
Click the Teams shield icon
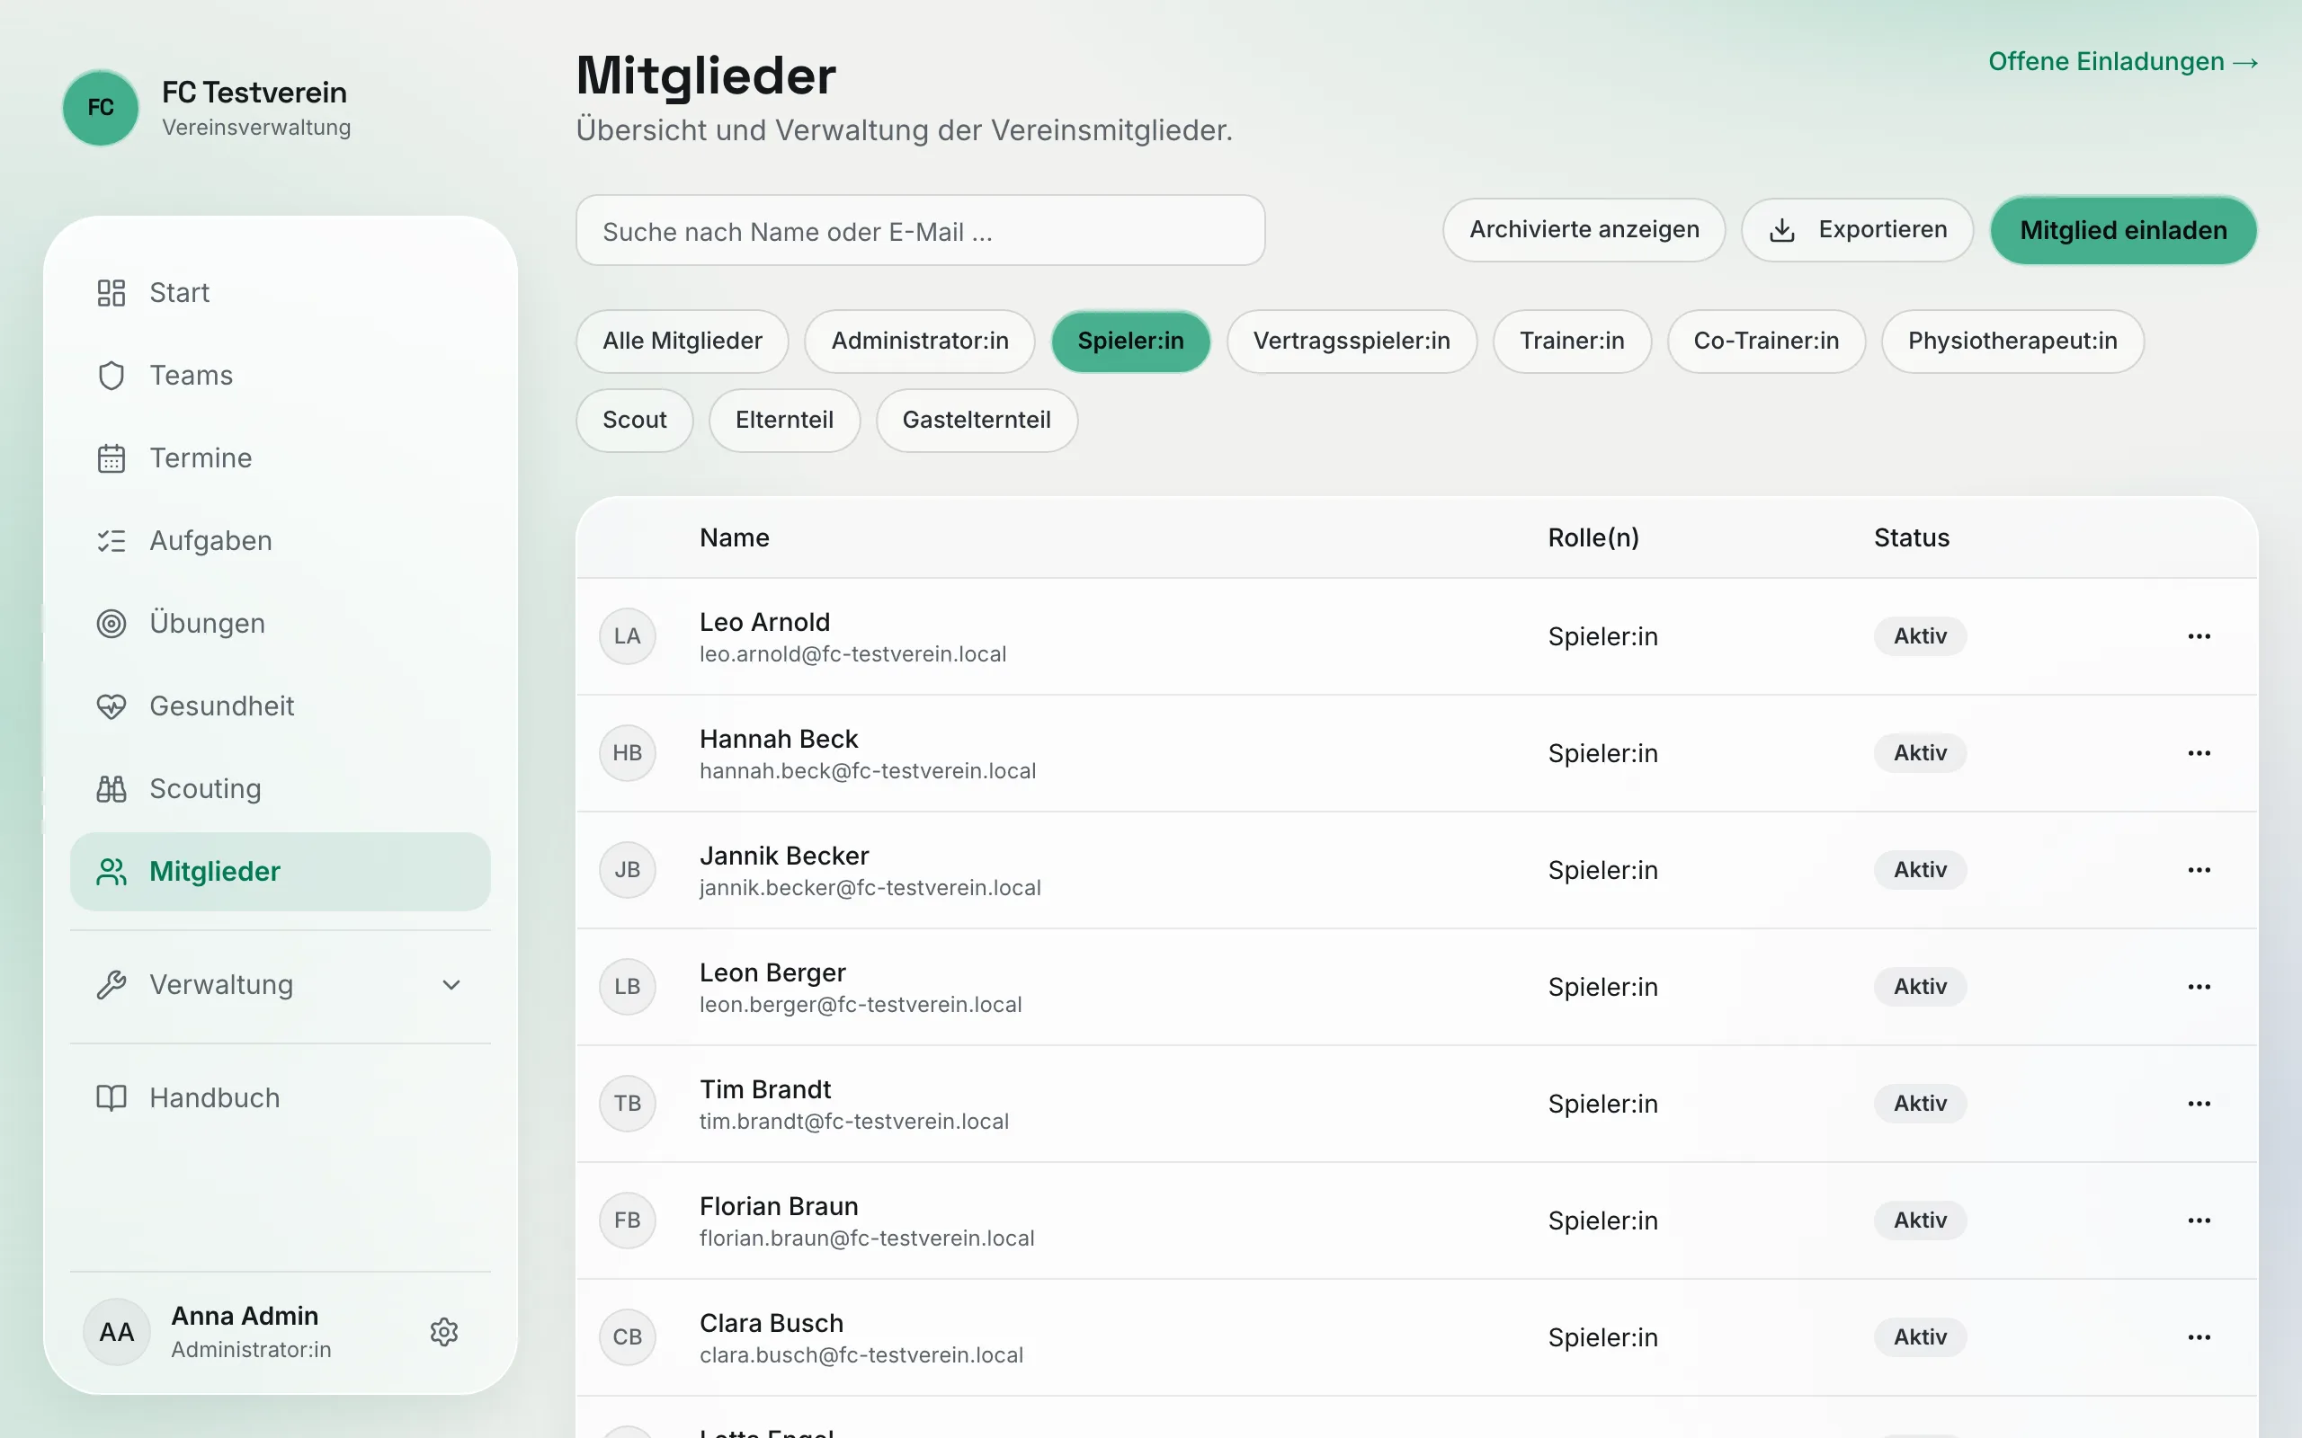tap(112, 376)
